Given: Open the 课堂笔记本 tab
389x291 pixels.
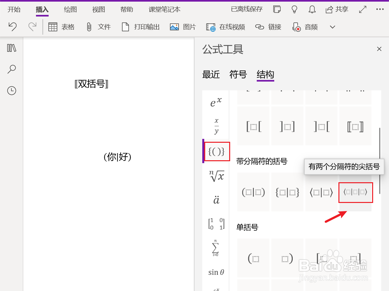Looking at the screenshot, I should 165,9.
